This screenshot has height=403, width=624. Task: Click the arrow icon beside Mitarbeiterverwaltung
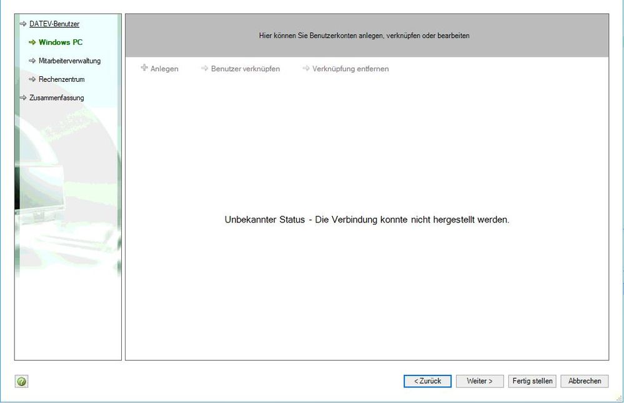(32, 61)
